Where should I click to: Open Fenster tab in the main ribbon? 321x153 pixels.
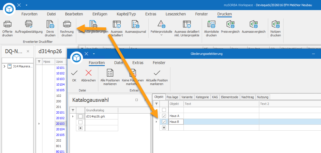[x=201, y=14]
